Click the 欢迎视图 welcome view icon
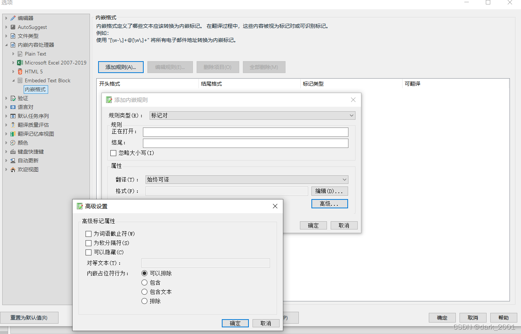 tap(13, 169)
